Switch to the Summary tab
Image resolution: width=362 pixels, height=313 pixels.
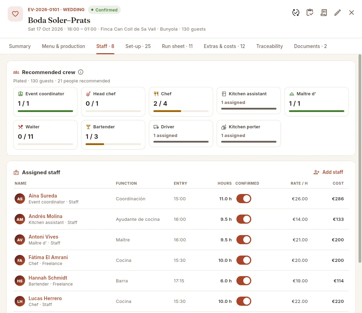tap(20, 46)
